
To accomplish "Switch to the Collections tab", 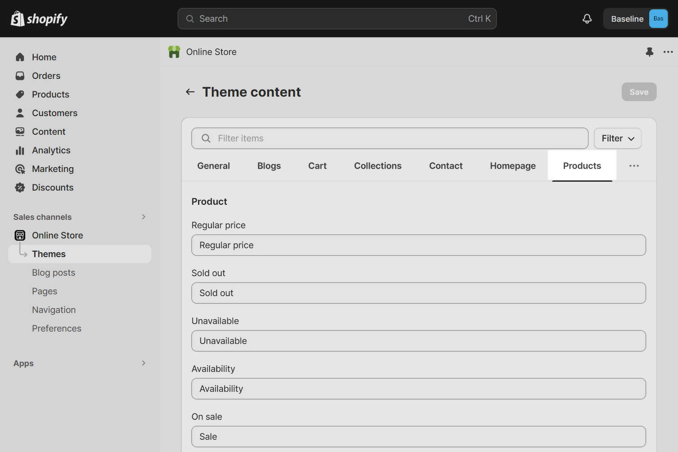I will pos(378,165).
